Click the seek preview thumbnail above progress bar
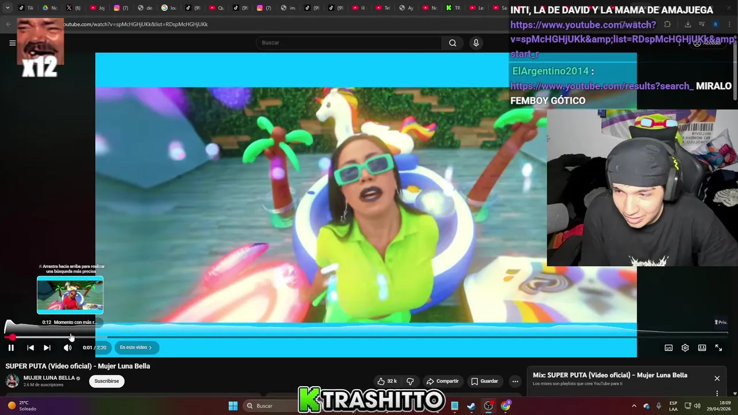 pos(70,295)
